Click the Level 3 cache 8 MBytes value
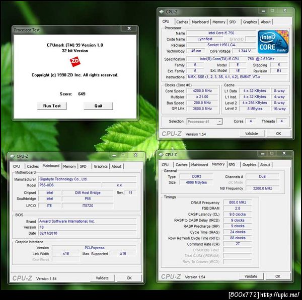302x300 pixels. click(x=255, y=109)
